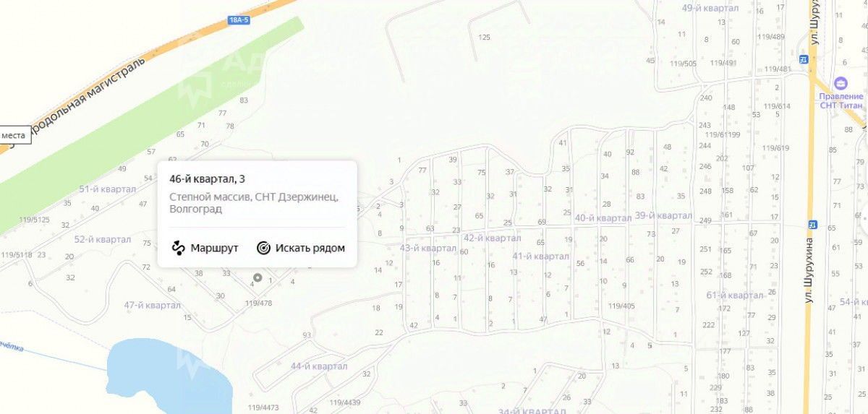The height and width of the screenshot is (414, 868).
Task: Click the 18А-5 road shield
Action: [x=237, y=20]
